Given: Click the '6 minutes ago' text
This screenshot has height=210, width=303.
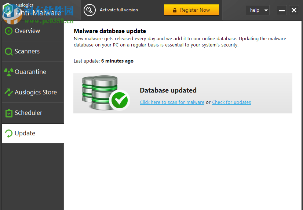Looking at the screenshot, I should point(117,61).
